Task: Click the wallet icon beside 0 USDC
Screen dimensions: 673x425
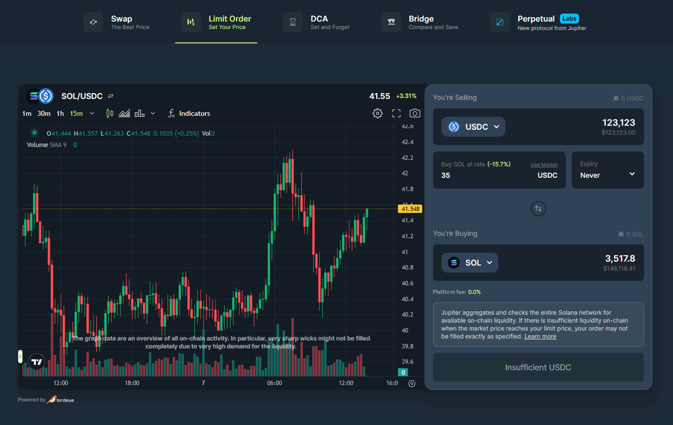Action: pos(616,98)
